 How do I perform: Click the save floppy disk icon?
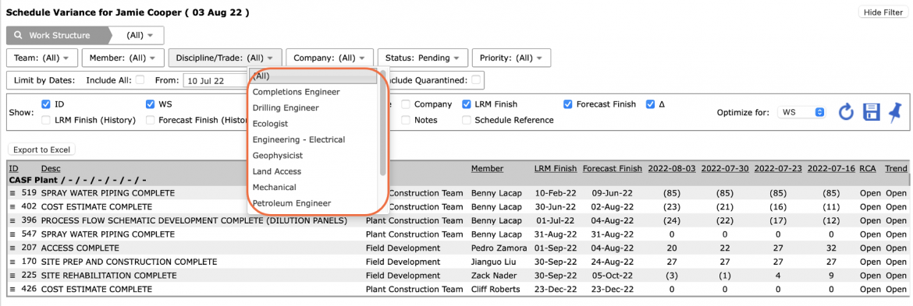point(871,112)
